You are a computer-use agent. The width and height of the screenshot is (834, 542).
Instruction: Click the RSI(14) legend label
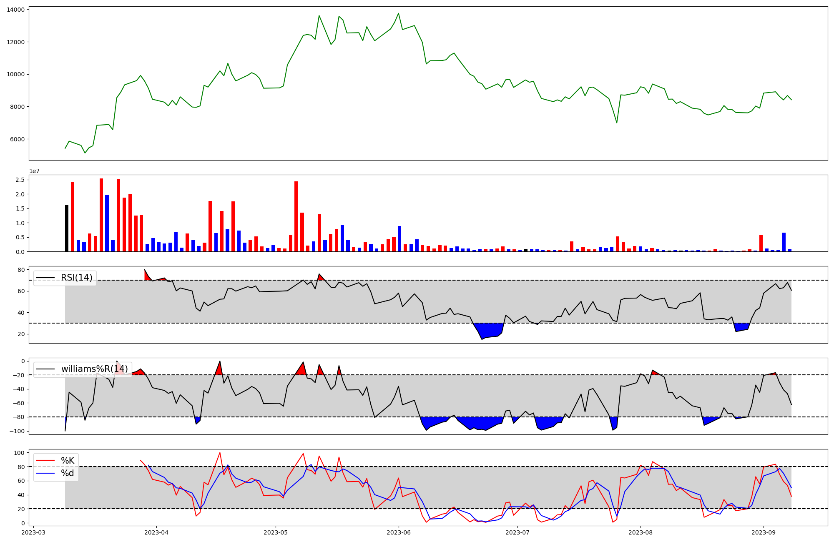77,278
